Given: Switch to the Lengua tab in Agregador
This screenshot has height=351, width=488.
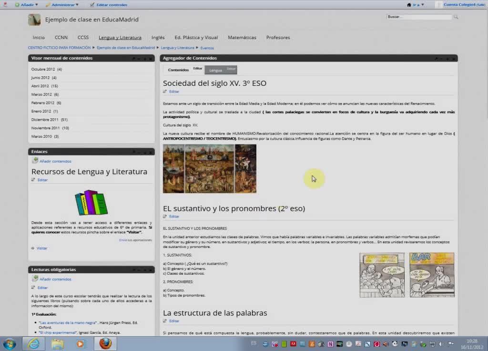Looking at the screenshot, I should tap(216, 70).
